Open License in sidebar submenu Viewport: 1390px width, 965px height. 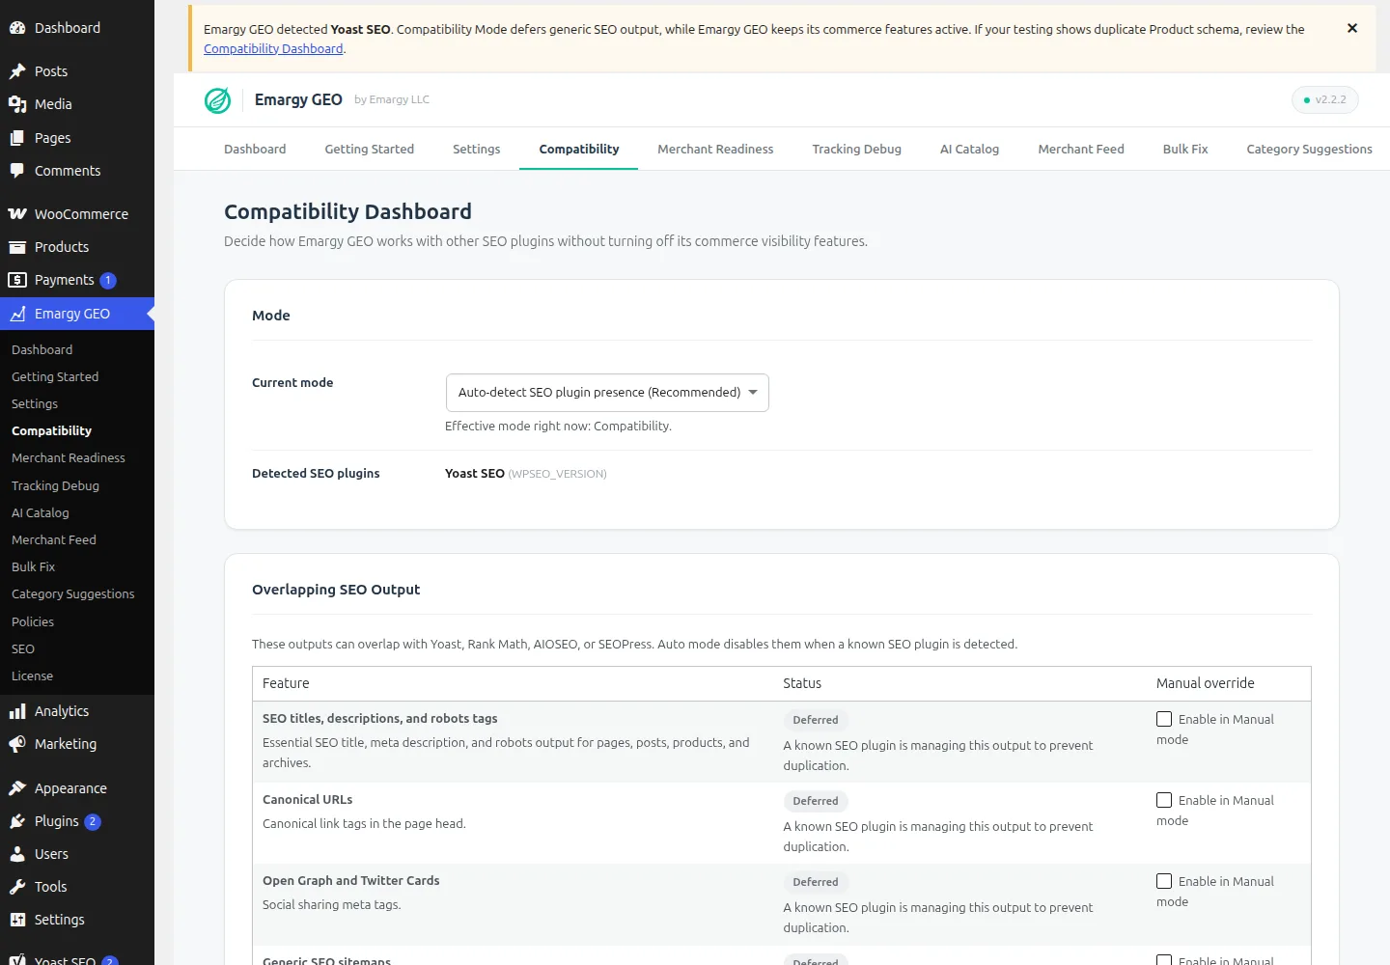tap(33, 676)
